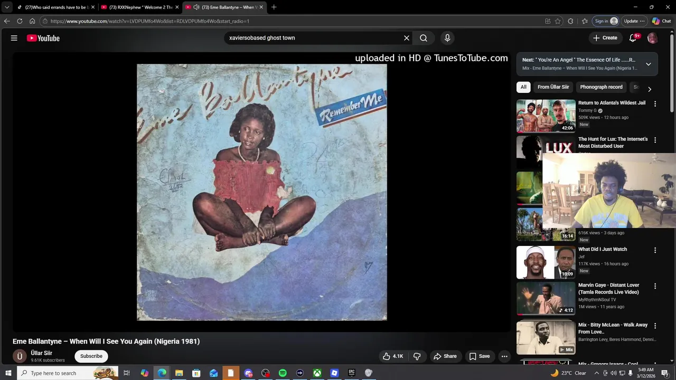Open the browser extensions puzzle icon
The width and height of the screenshot is (676, 380).
pyautogui.click(x=570, y=21)
